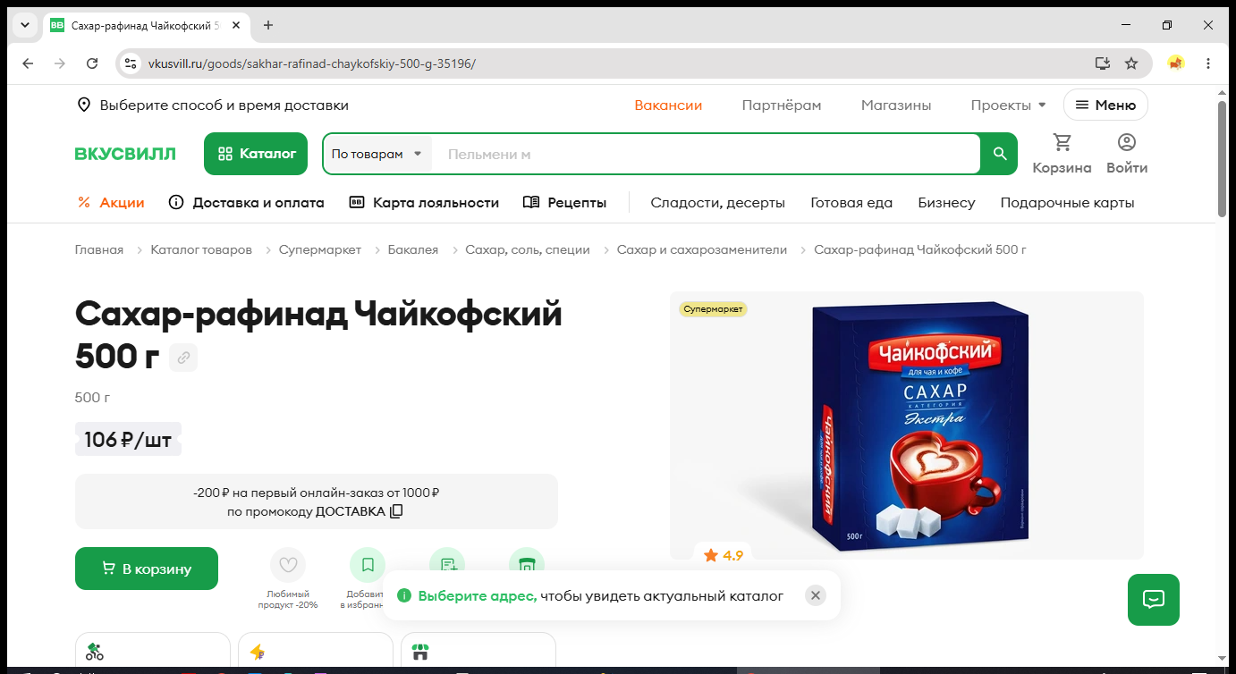Install the web app from address bar
This screenshot has width=1236, height=674.
(x=1102, y=63)
